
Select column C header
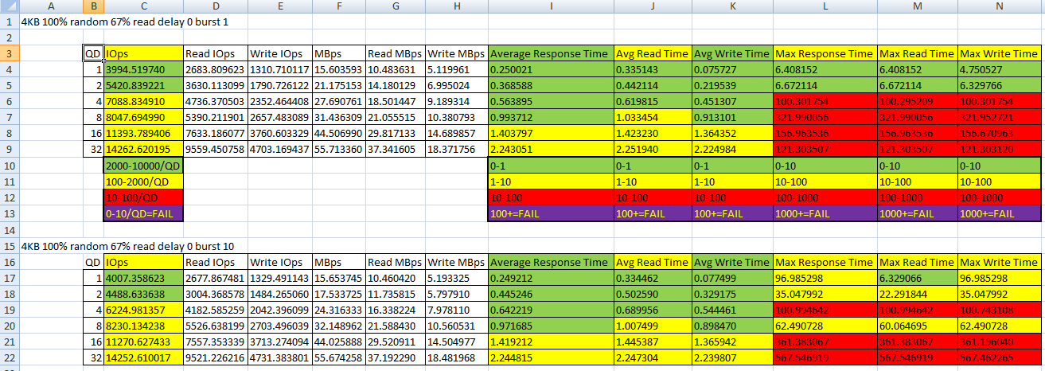(143, 7)
